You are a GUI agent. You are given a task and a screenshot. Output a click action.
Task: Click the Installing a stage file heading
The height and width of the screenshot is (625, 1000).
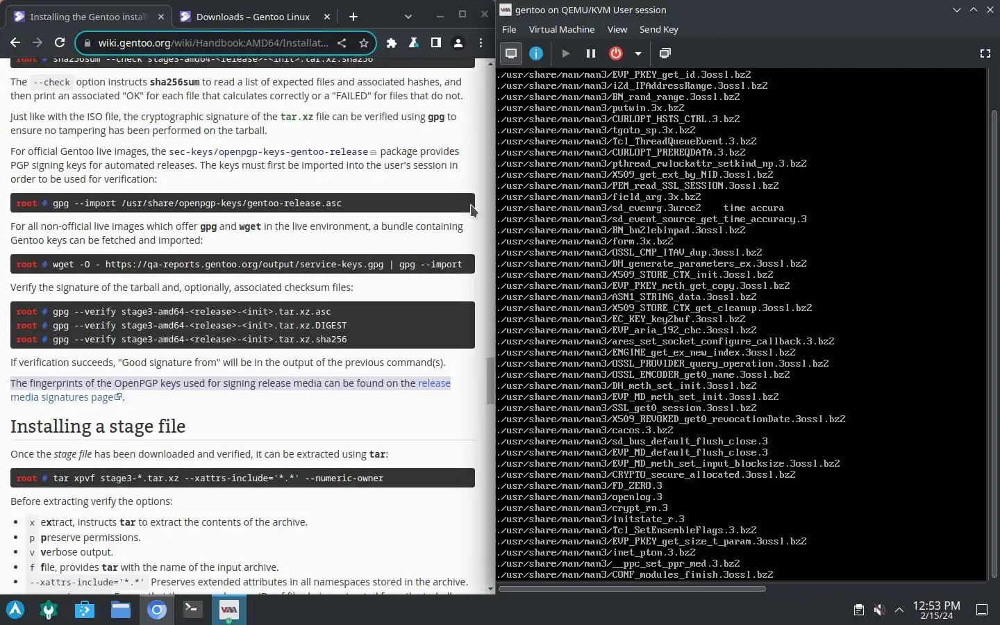(98, 426)
